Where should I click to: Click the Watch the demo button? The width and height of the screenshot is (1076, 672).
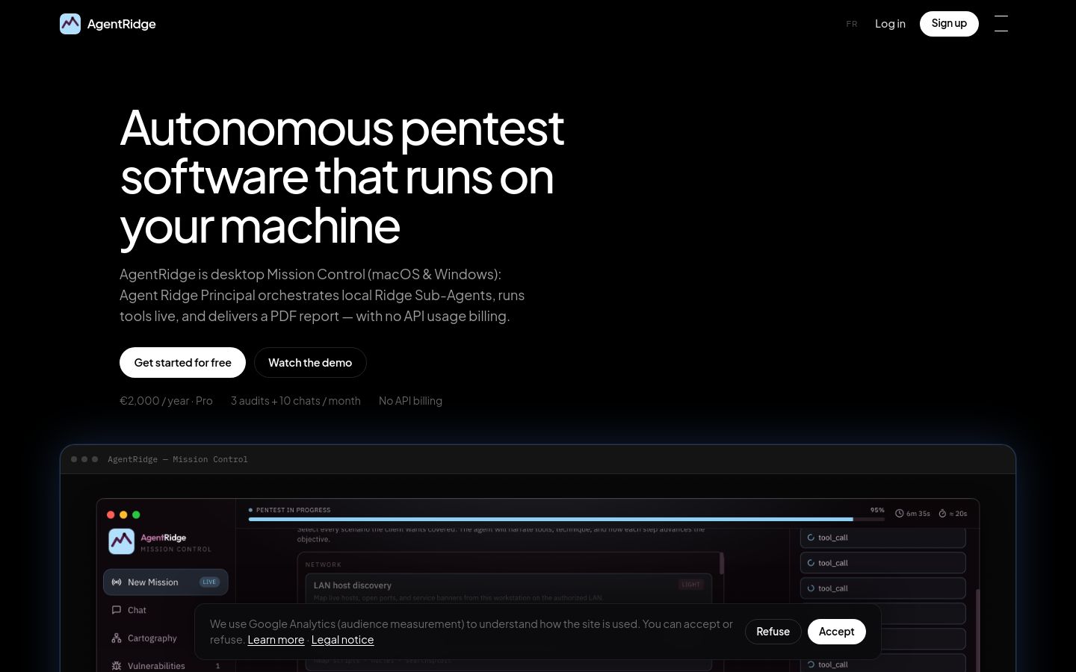click(x=310, y=363)
